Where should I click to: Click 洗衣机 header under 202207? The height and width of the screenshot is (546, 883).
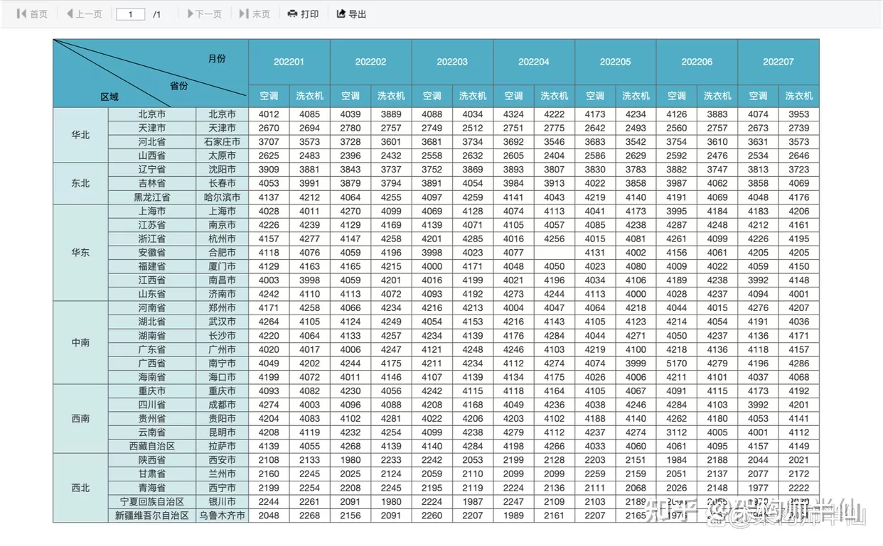(799, 96)
